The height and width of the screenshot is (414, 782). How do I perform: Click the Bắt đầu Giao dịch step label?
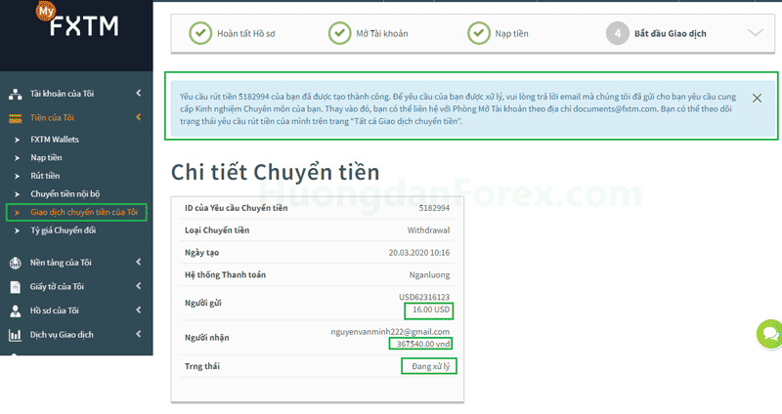(x=671, y=34)
